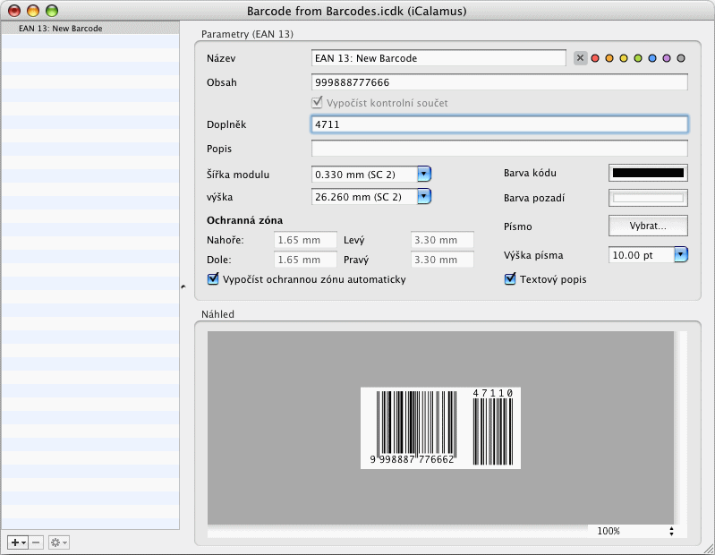
Task: Apply the blue color label
Action: [652, 58]
